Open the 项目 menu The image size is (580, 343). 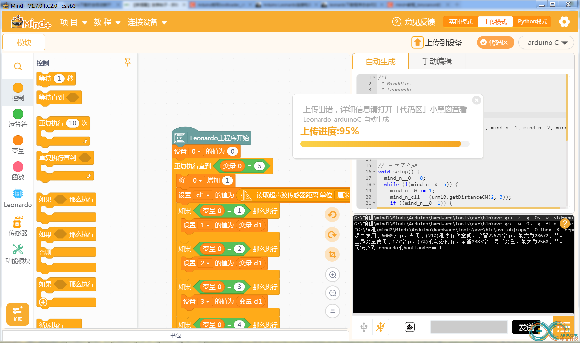pos(73,22)
